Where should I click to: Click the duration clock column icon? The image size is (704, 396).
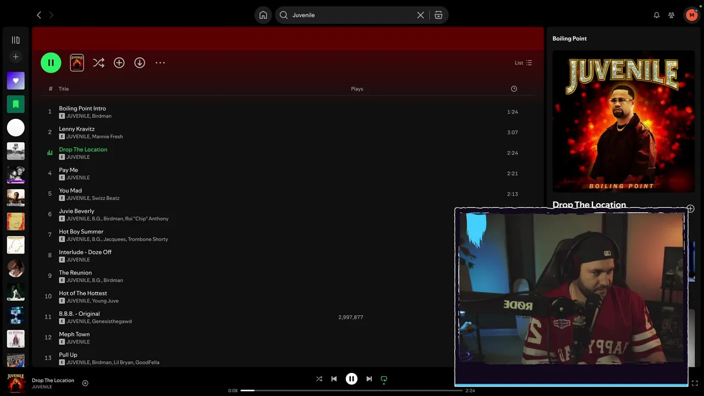(514, 89)
